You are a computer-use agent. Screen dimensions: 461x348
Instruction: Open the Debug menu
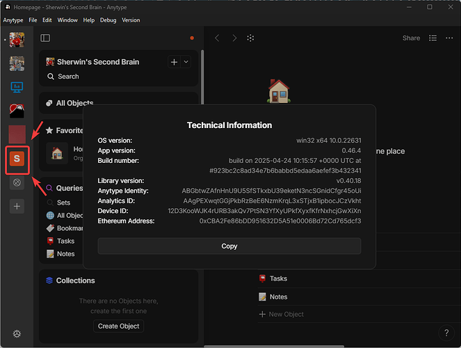click(108, 20)
